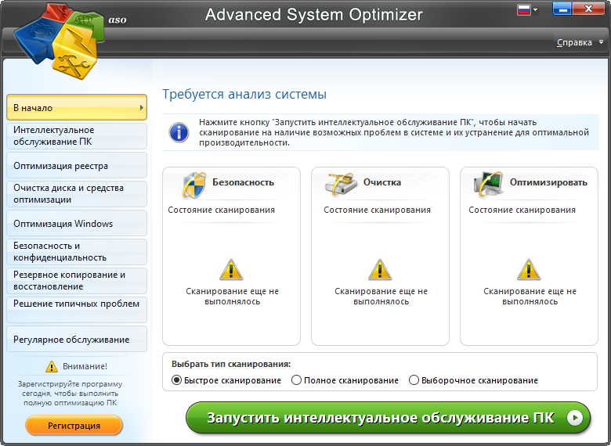Click the Russian flag language icon
611x446 pixels.
click(x=524, y=9)
